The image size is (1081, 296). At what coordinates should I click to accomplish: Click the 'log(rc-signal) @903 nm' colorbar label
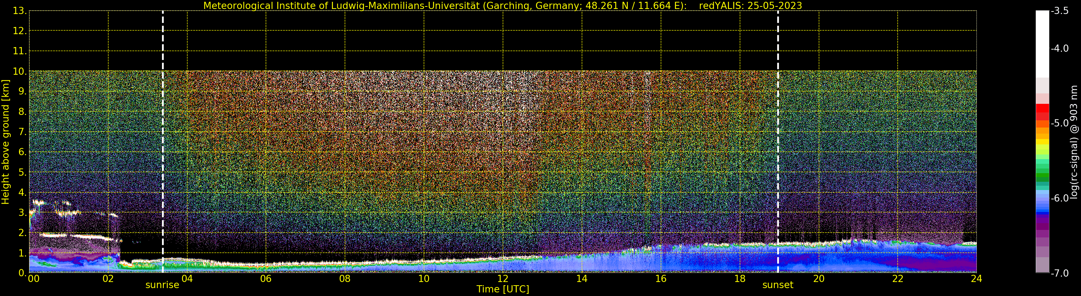pyautogui.click(x=1074, y=142)
